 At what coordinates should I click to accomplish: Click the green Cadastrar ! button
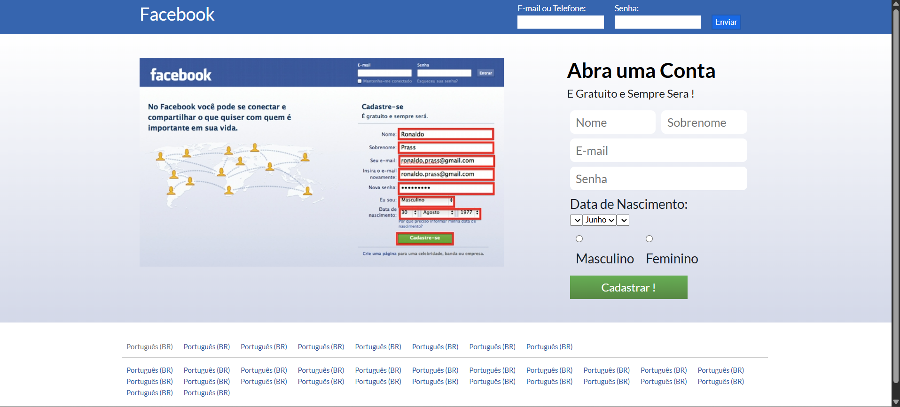click(628, 287)
